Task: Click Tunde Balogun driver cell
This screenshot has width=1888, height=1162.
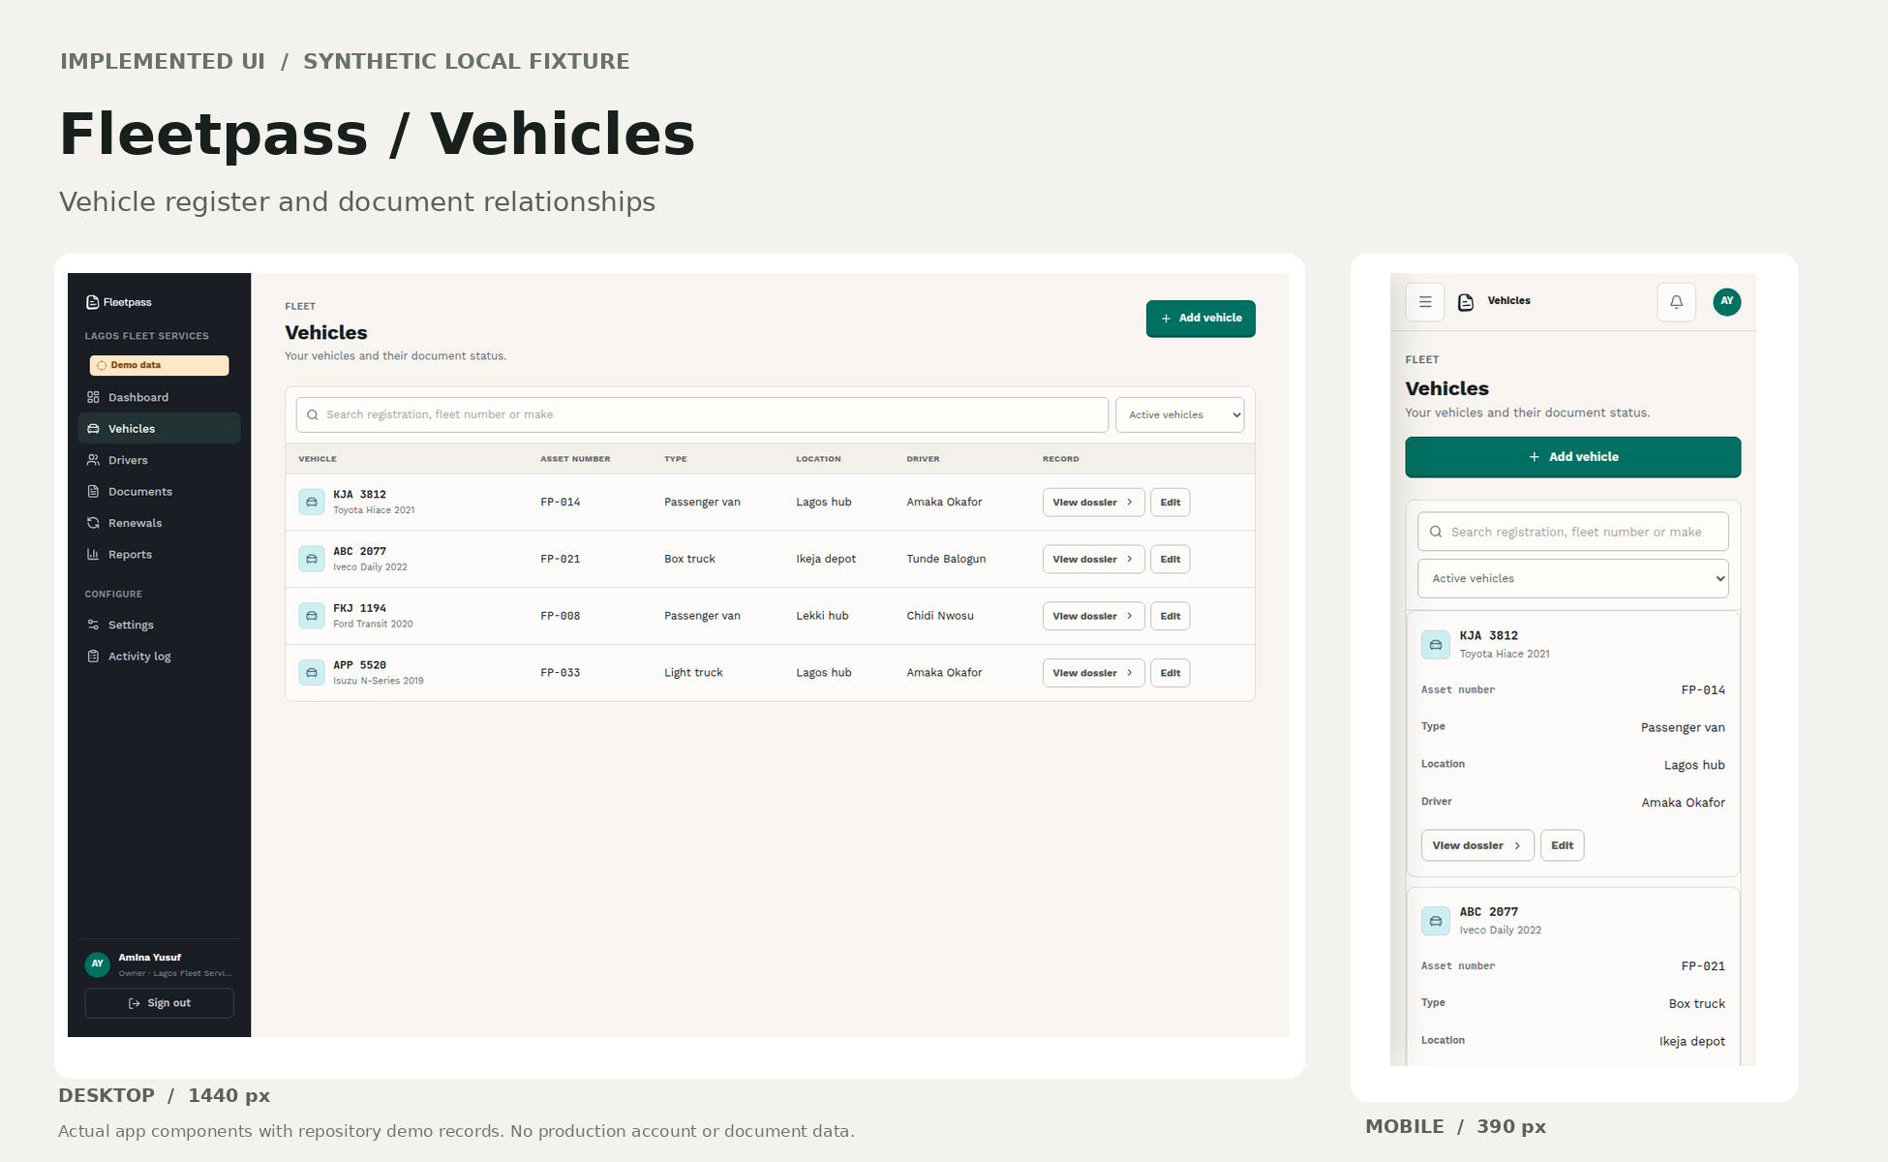Action: (946, 559)
